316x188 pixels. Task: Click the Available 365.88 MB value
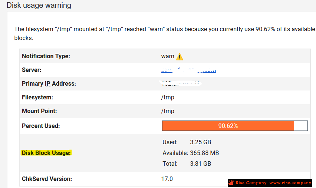click(204, 153)
